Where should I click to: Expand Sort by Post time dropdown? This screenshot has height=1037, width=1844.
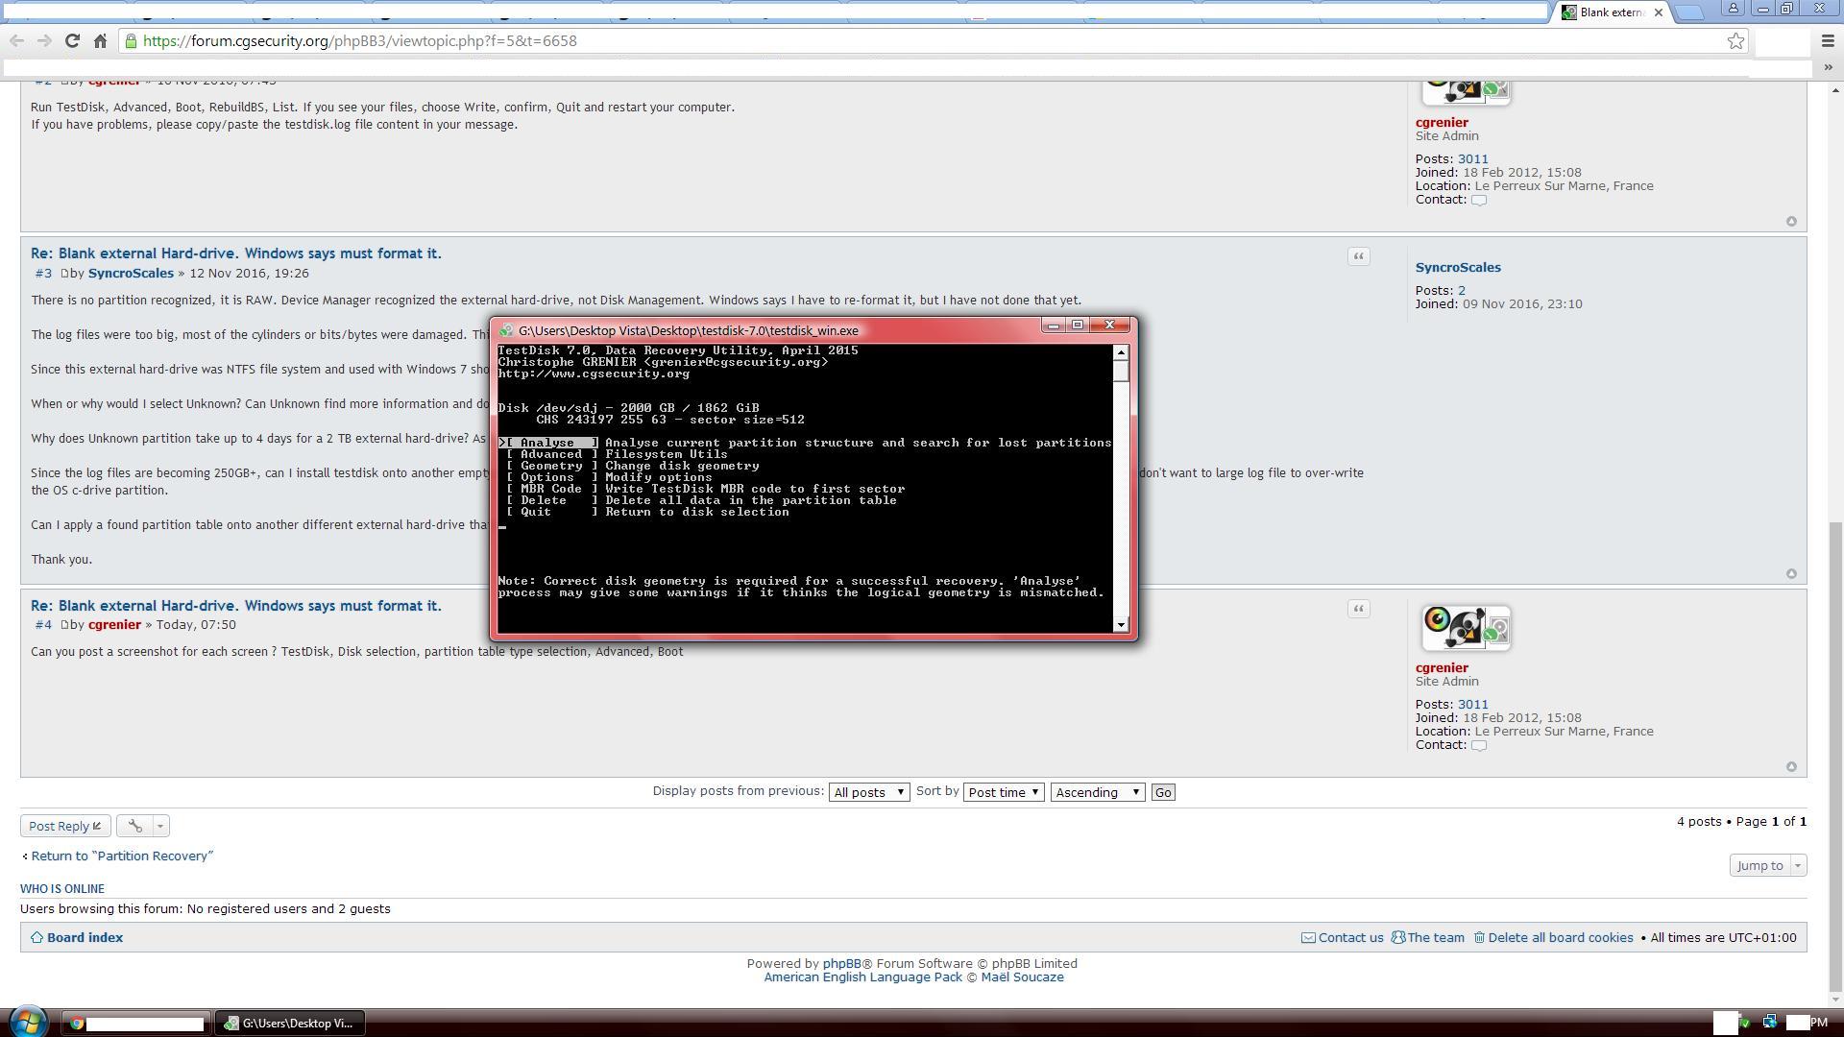[1005, 791]
